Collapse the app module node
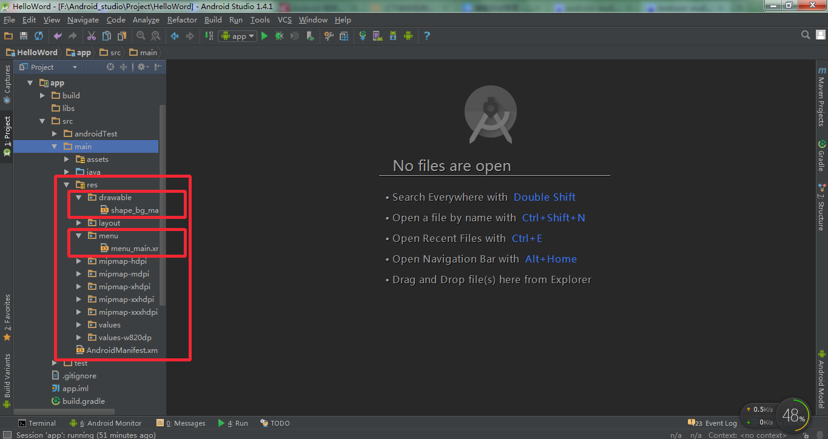This screenshot has width=828, height=439. coord(30,83)
